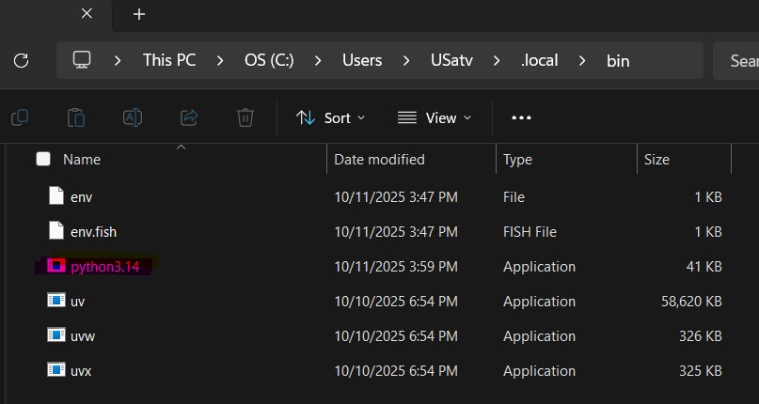Open a new tab with plus button
Viewport: 759px width, 404px height.
click(139, 14)
